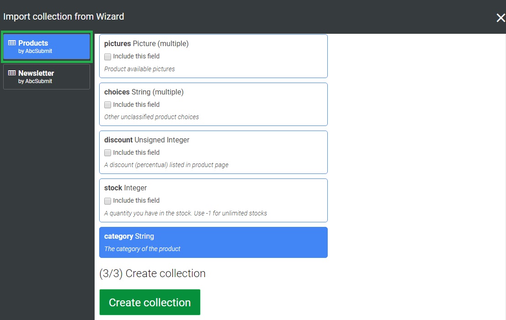The image size is (506, 320).
Task: Enable Include this field for pictures
Action: pos(108,57)
